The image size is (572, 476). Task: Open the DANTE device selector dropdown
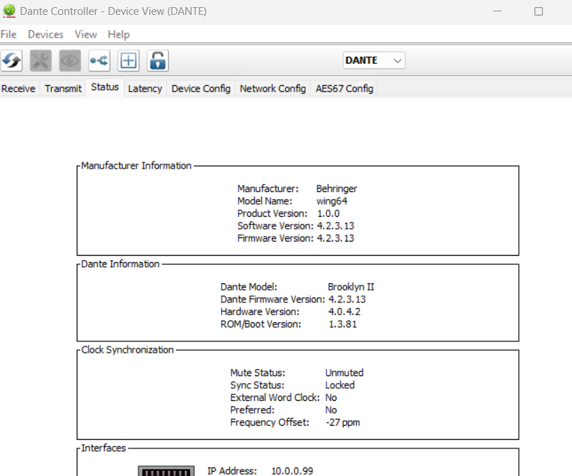(x=374, y=60)
